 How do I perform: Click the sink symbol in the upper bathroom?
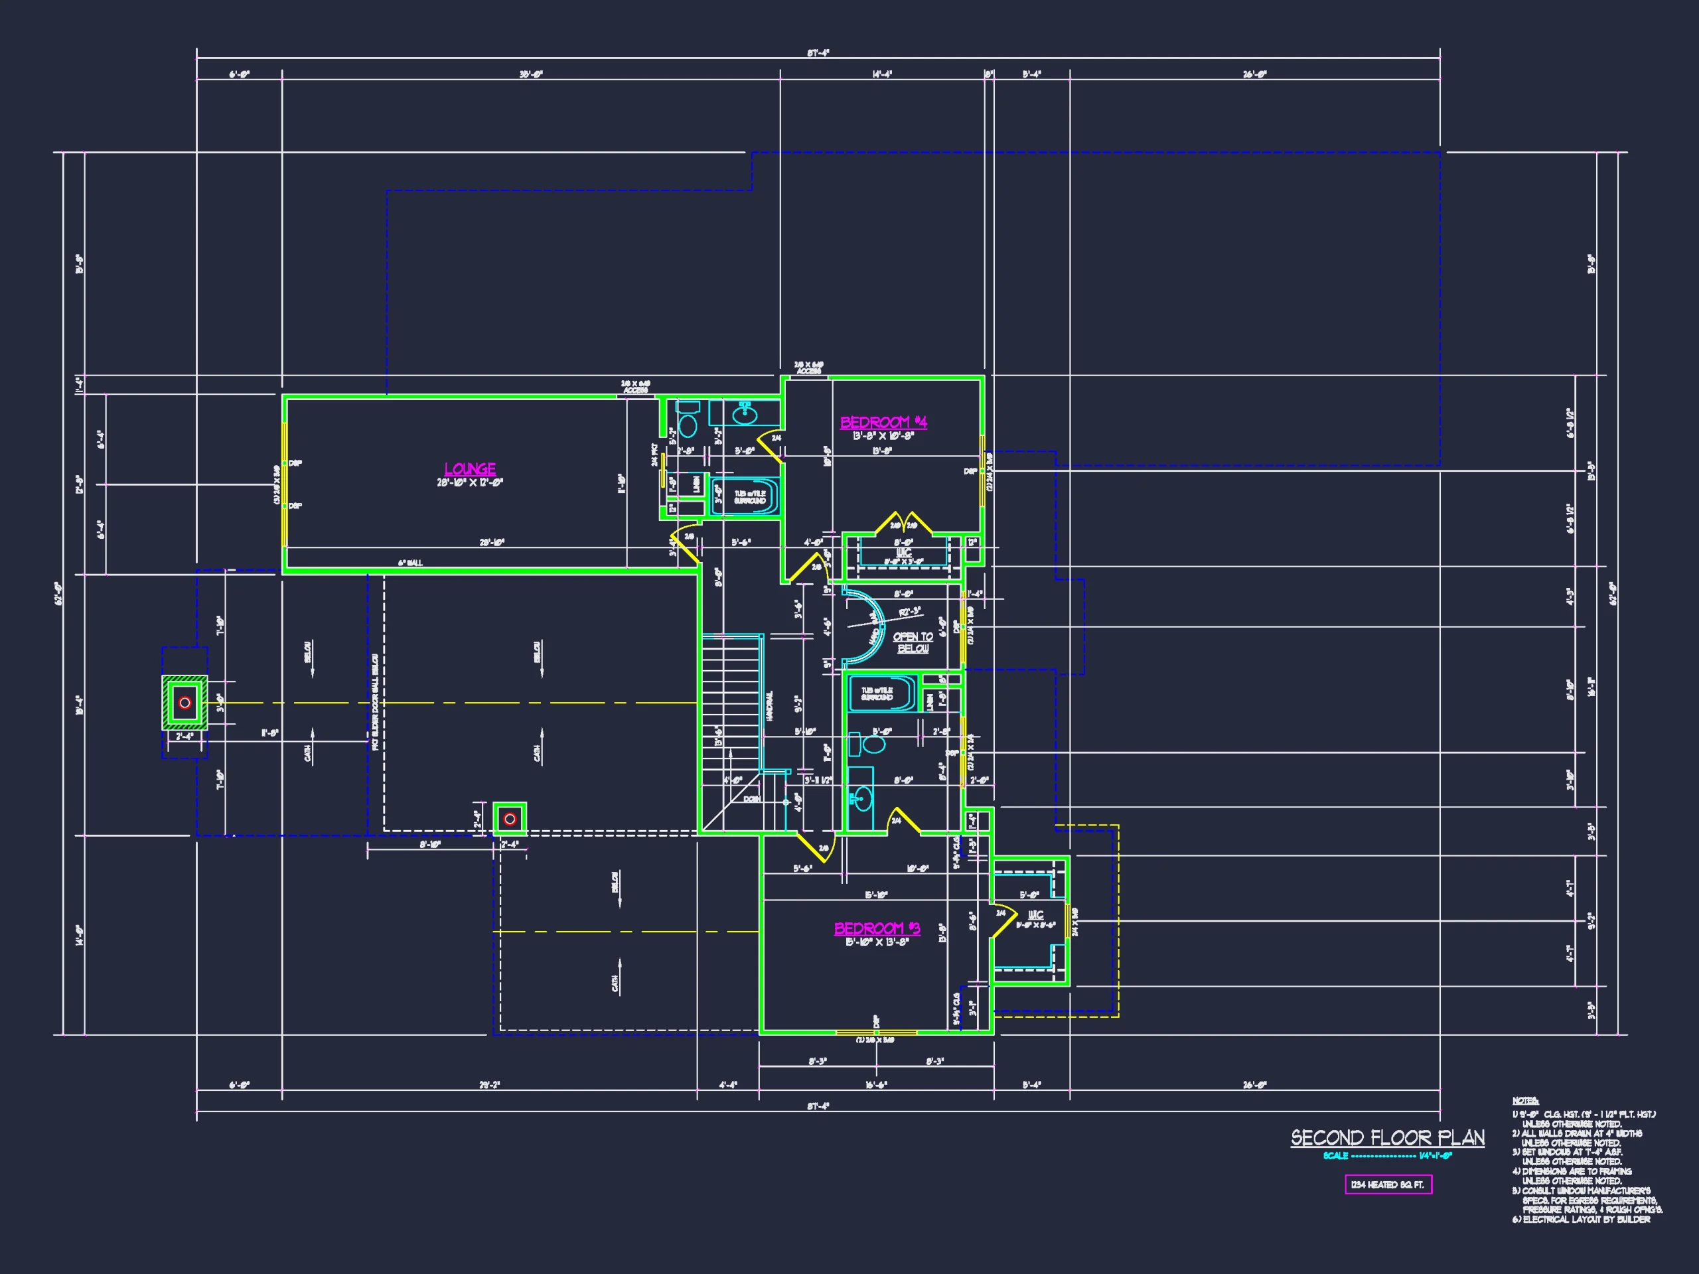[744, 414]
